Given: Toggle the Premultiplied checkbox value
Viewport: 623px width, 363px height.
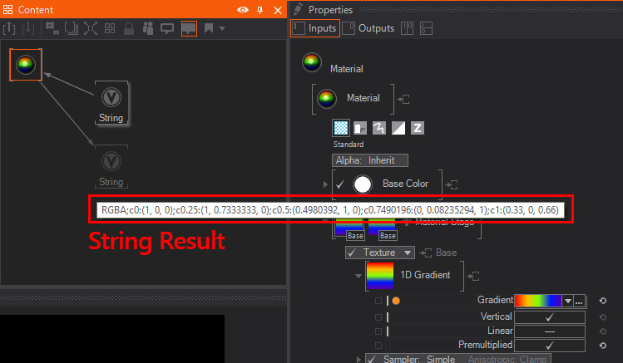Looking at the screenshot, I should [549, 344].
